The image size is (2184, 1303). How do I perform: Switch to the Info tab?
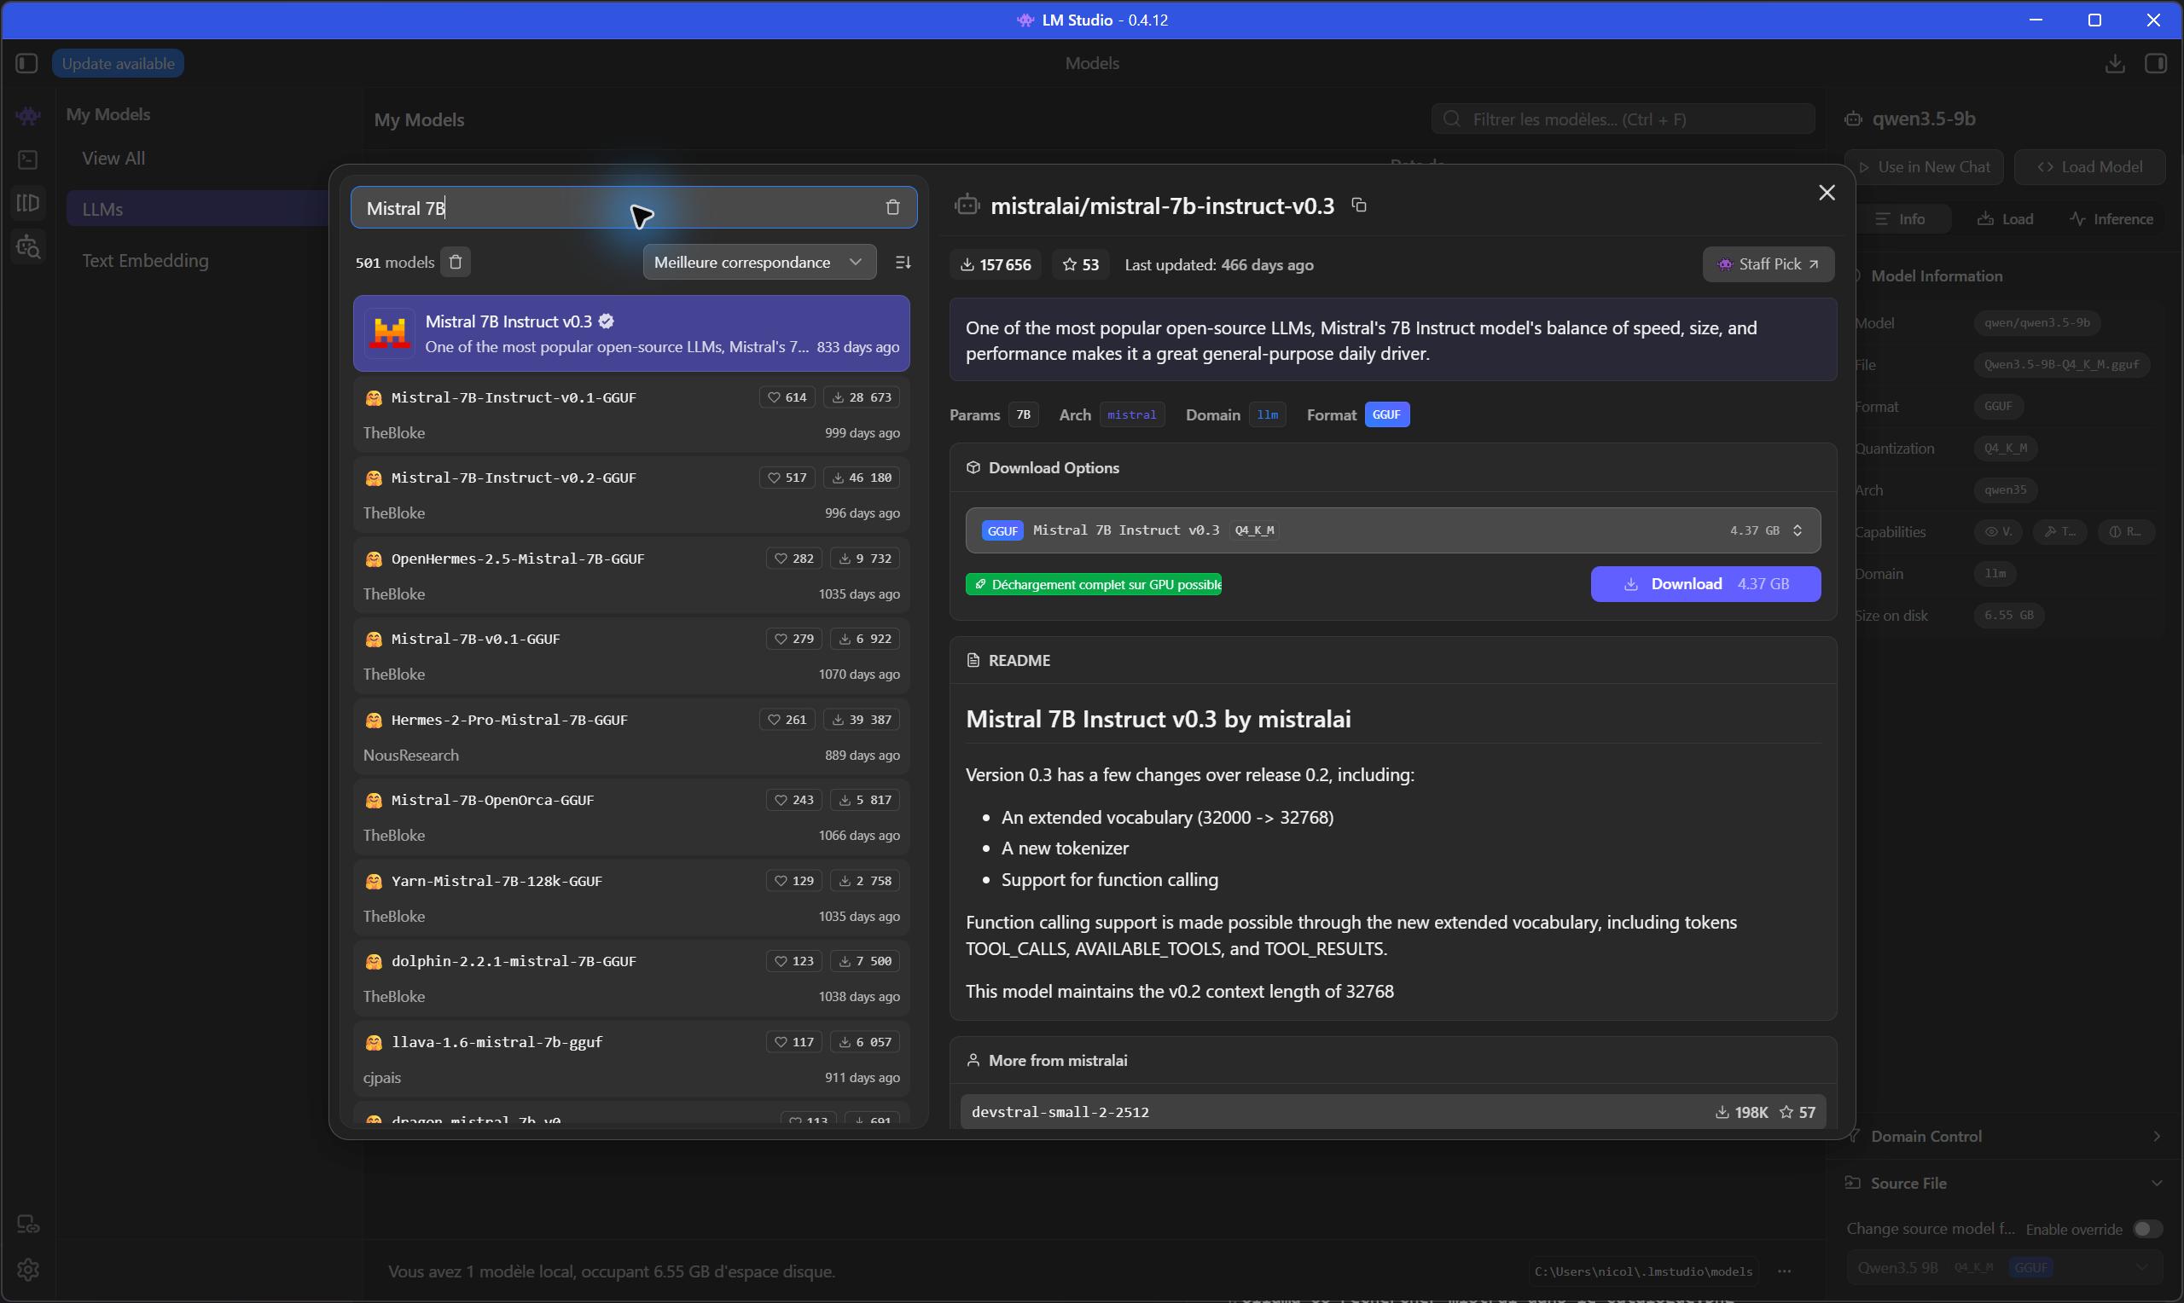click(x=1901, y=218)
